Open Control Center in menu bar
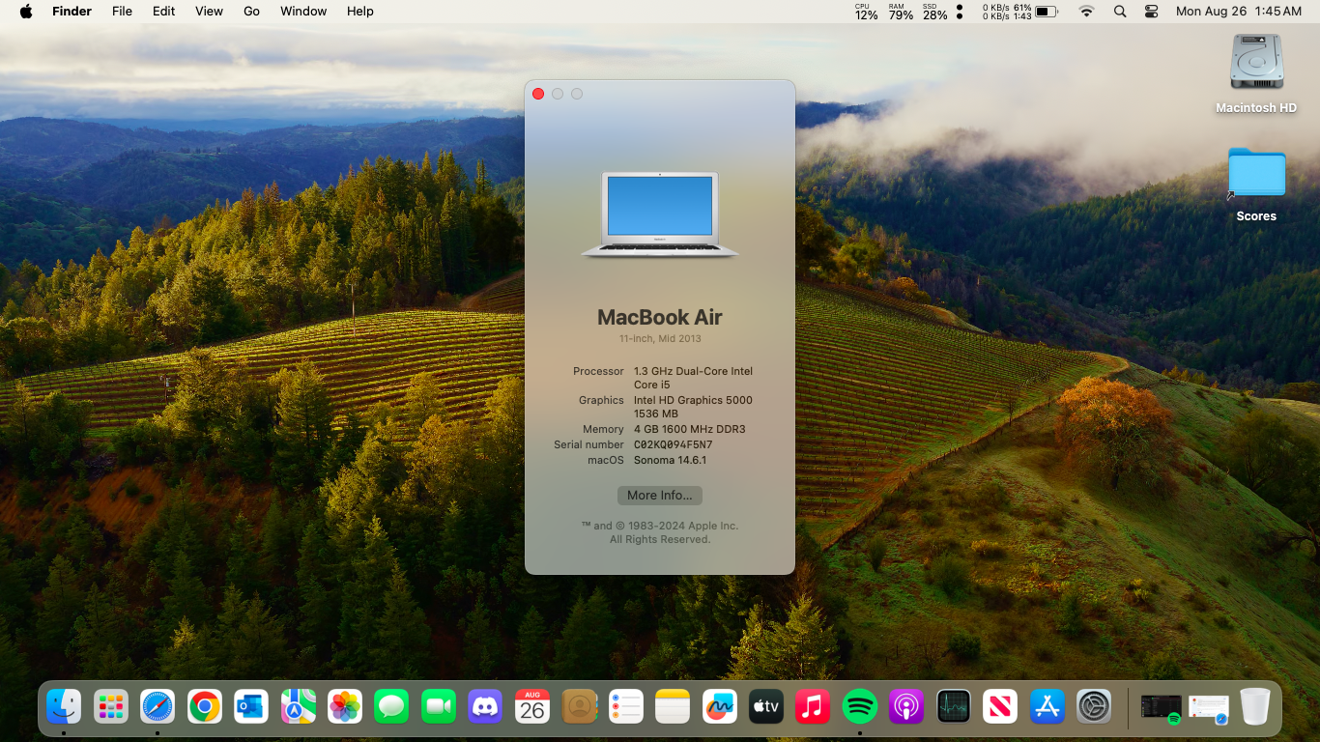The height and width of the screenshot is (742, 1320). (1151, 12)
